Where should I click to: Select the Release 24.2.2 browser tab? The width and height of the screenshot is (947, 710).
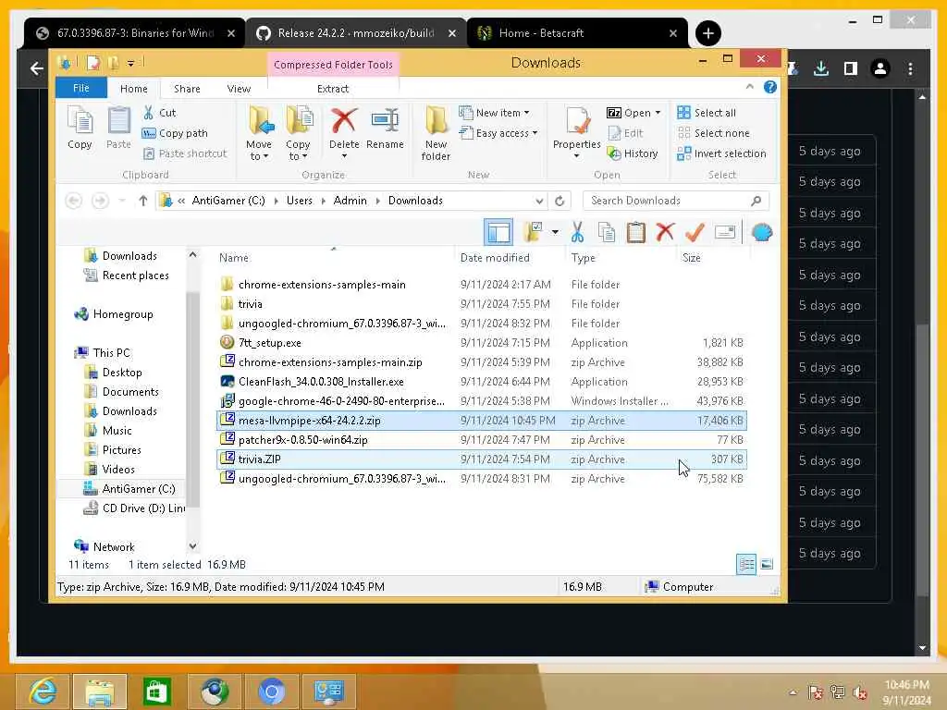coord(356,33)
